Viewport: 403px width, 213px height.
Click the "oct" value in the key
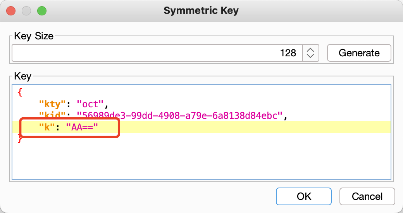pos(90,104)
